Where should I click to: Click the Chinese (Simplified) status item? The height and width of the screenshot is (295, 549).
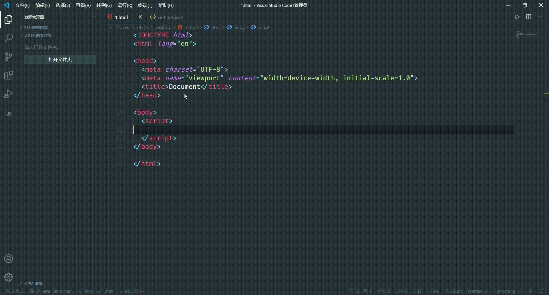(x=51, y=291)
